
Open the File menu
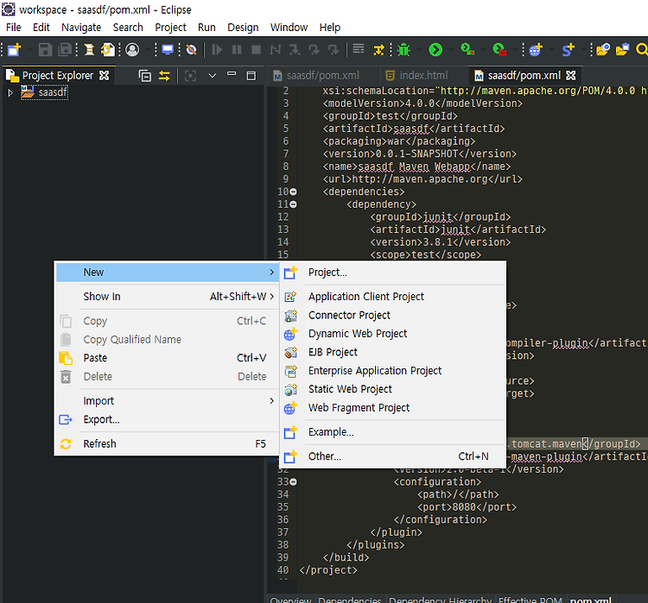pyautogui.click(x=14, y=28)
